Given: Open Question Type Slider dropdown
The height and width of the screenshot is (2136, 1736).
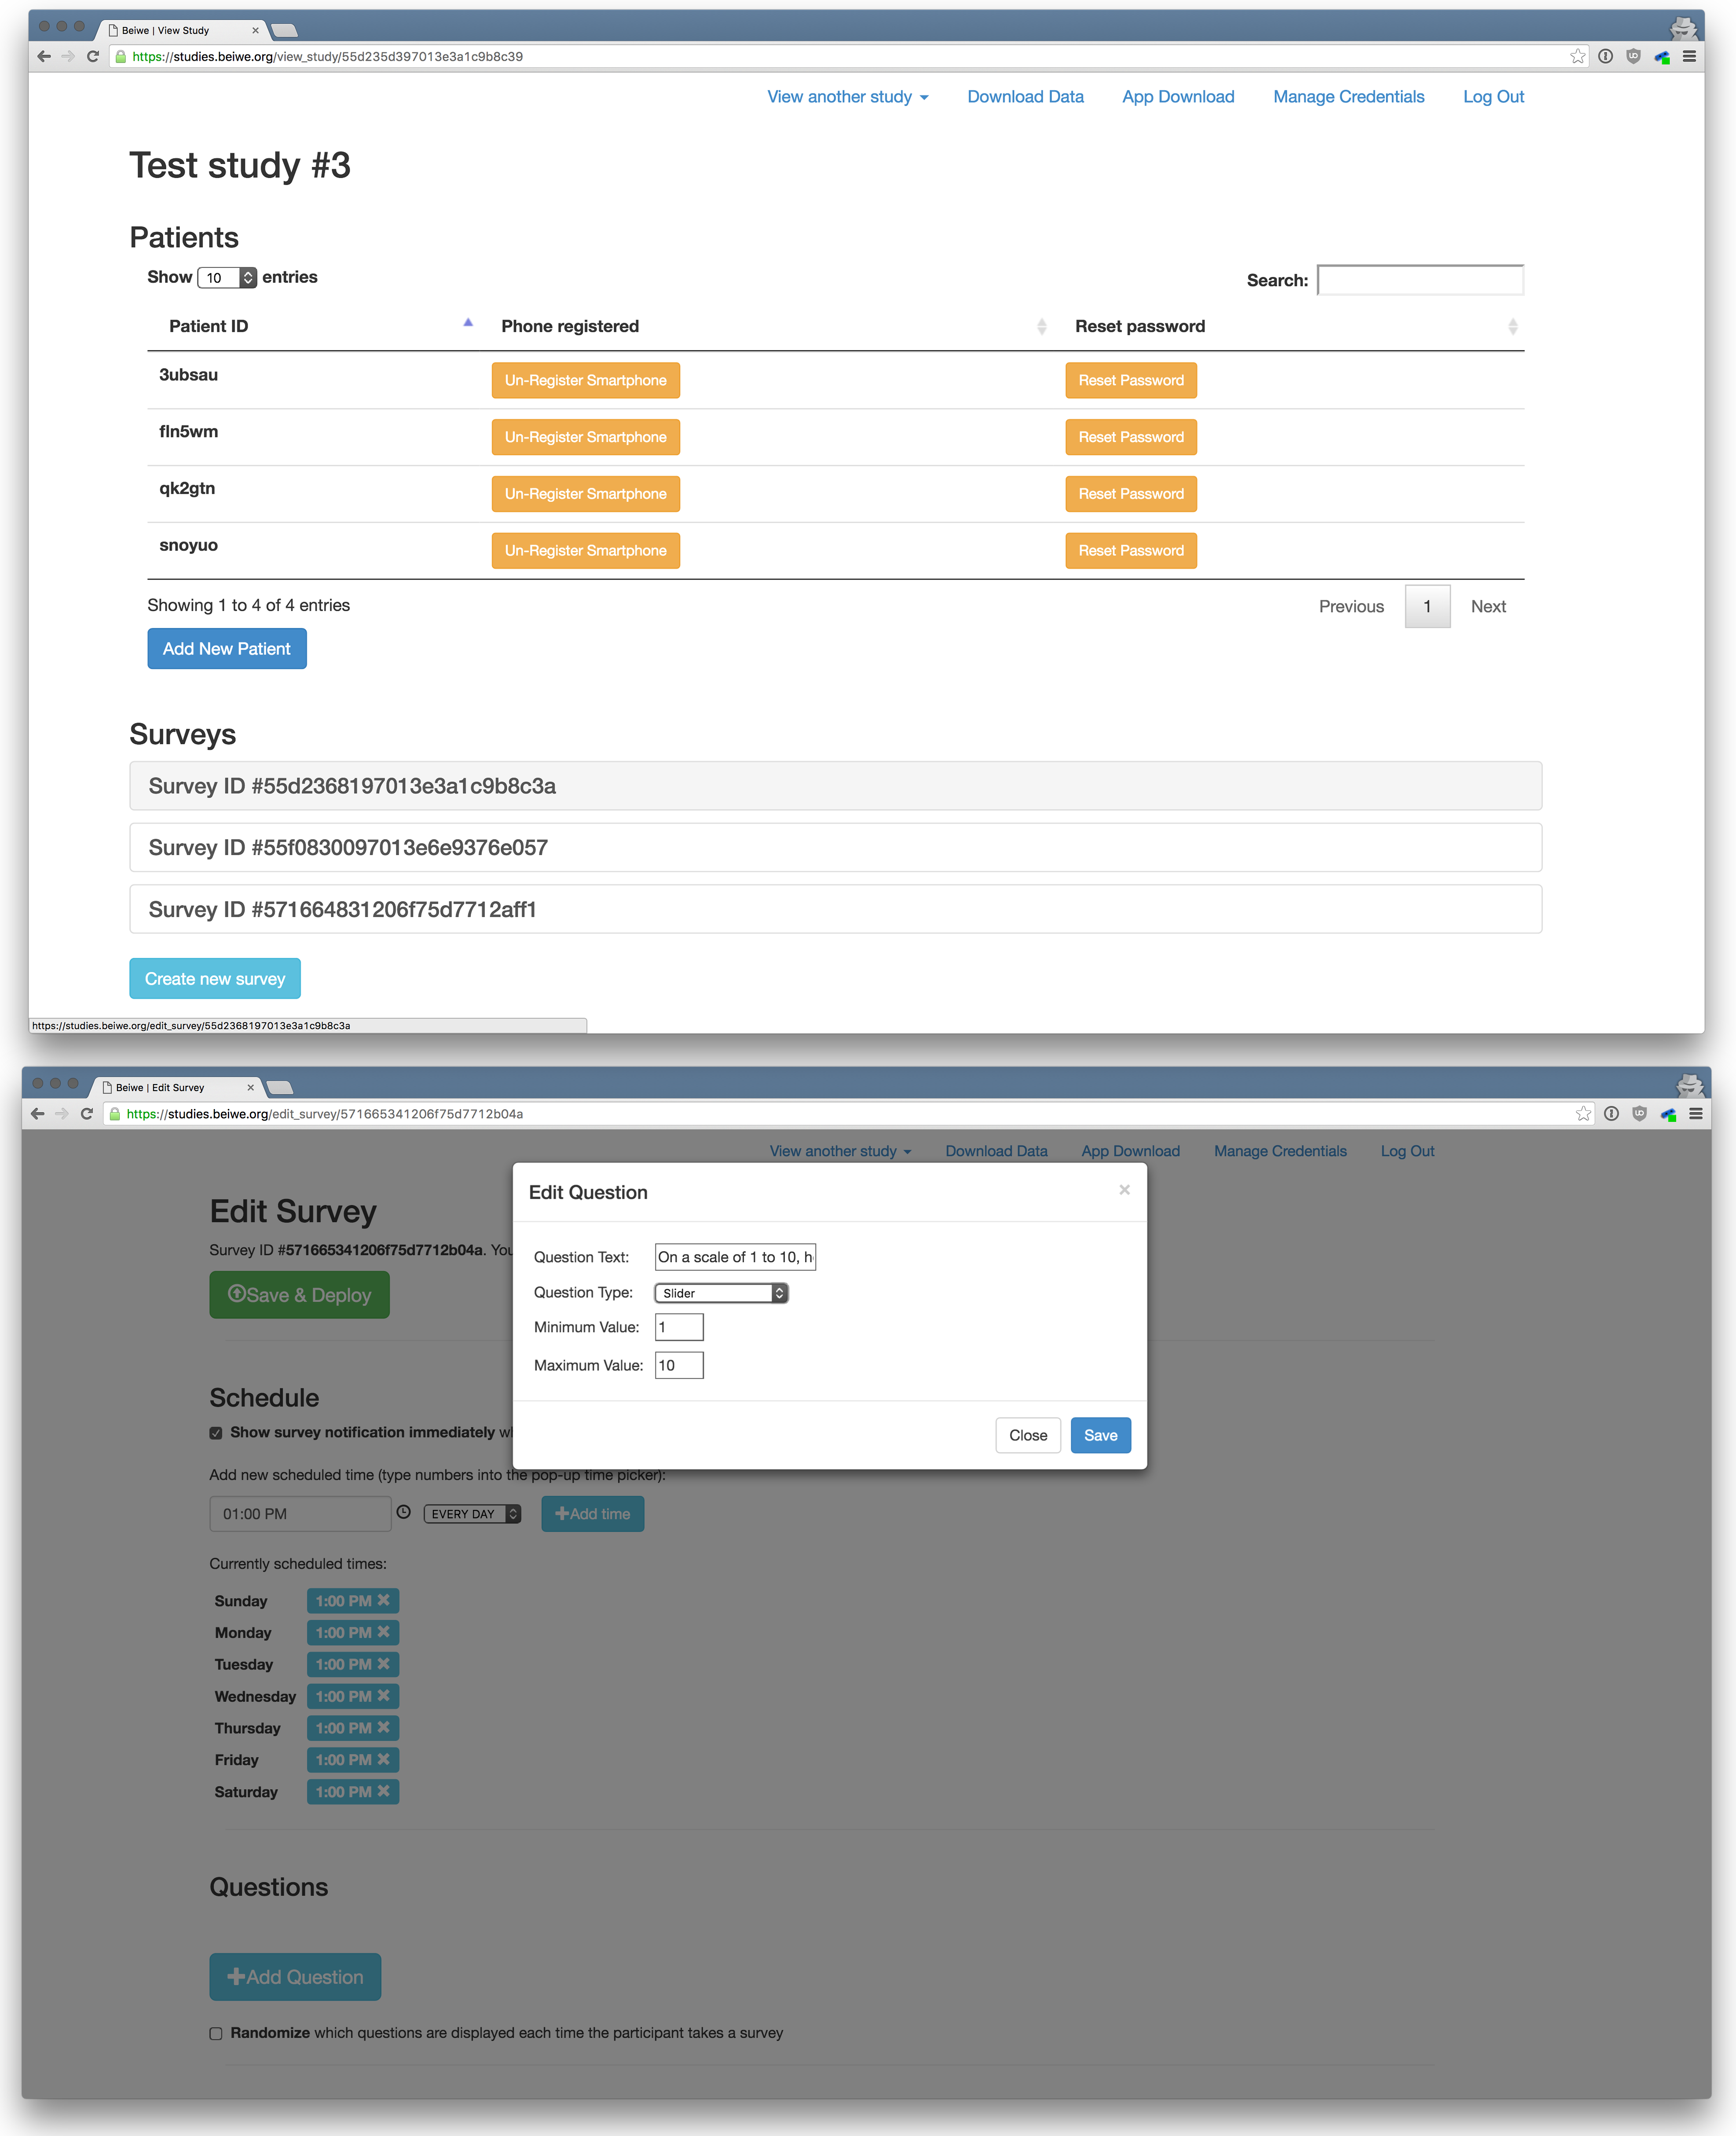Looking at the screenshot, I should point(721,1293).
